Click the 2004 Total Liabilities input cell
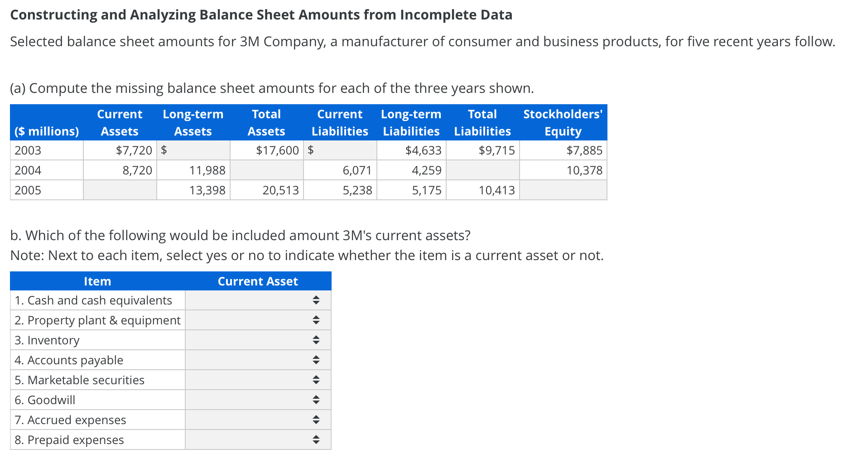Screen dimensions: 867x454 482,170
